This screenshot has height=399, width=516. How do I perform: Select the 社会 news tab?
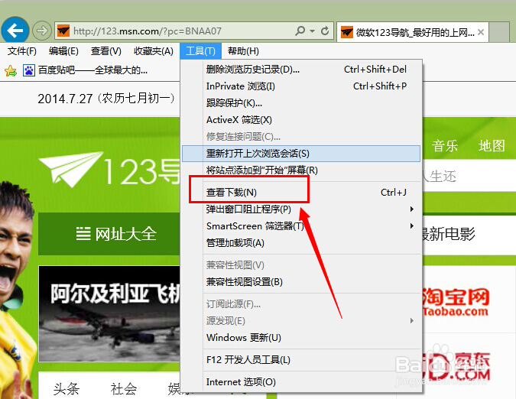[123, 389]
